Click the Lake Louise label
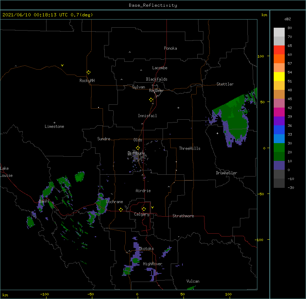 (6, 172)
